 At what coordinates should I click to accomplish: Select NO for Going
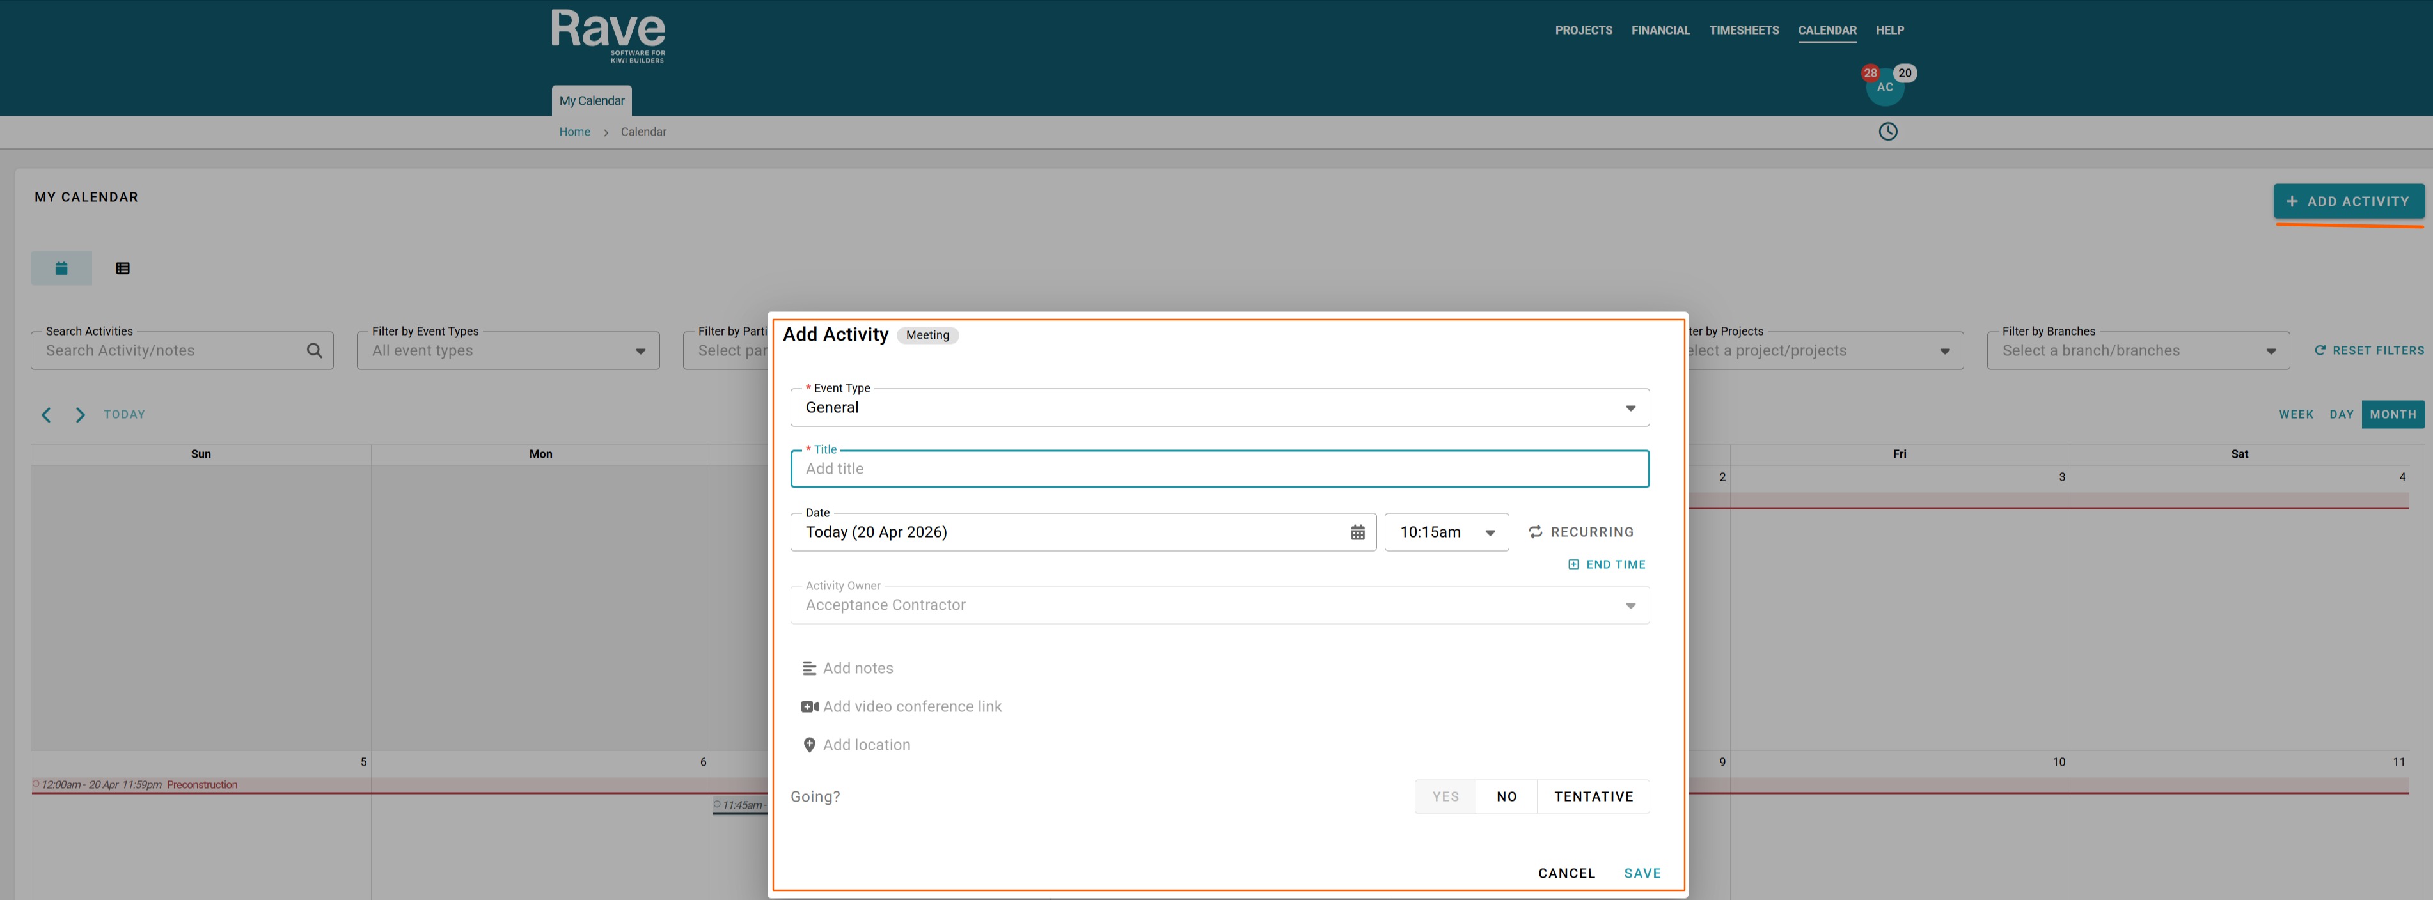1506,797
